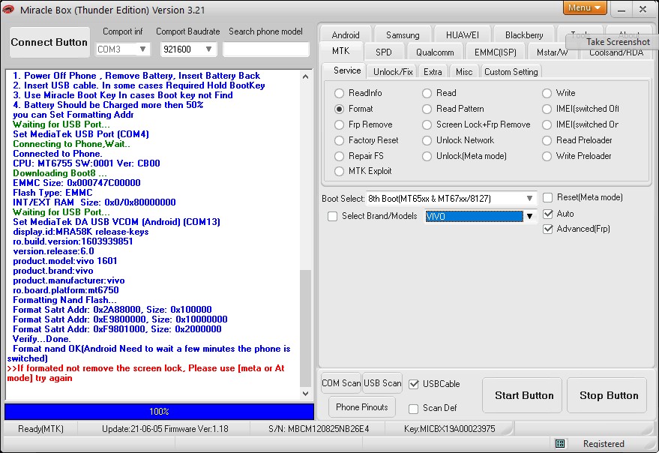Click the log line 'Verify...Done.'
The width and height of the screenshot is (659, 453).
[41, 339]
